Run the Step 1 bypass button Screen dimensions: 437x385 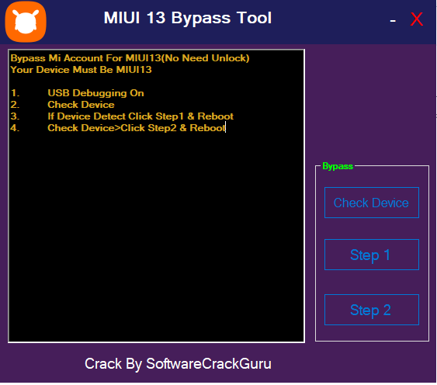click(372, 255)
